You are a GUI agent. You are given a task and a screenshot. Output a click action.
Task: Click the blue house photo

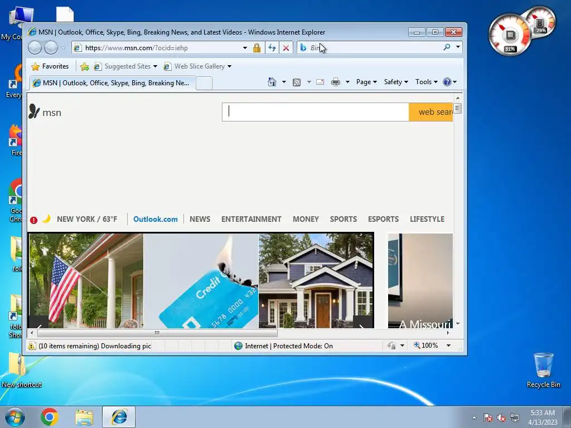coord(316,281)
